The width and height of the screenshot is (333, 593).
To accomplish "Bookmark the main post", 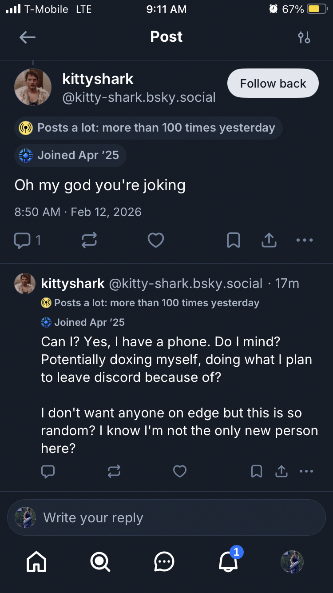I will (234, 240).
